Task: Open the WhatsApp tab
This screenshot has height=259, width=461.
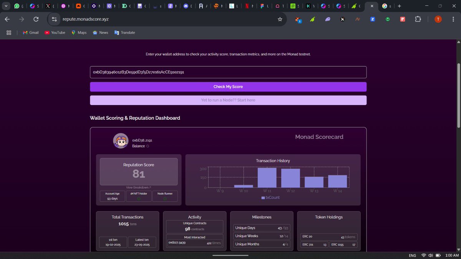Action: click(x=17, y=6)
